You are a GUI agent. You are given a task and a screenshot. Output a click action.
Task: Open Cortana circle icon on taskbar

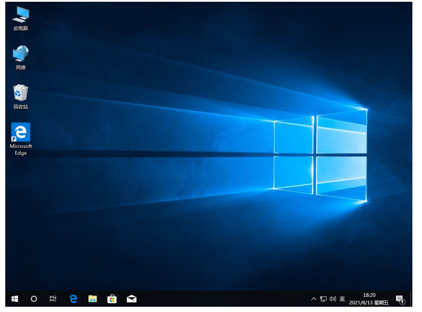tap(34, 299)
